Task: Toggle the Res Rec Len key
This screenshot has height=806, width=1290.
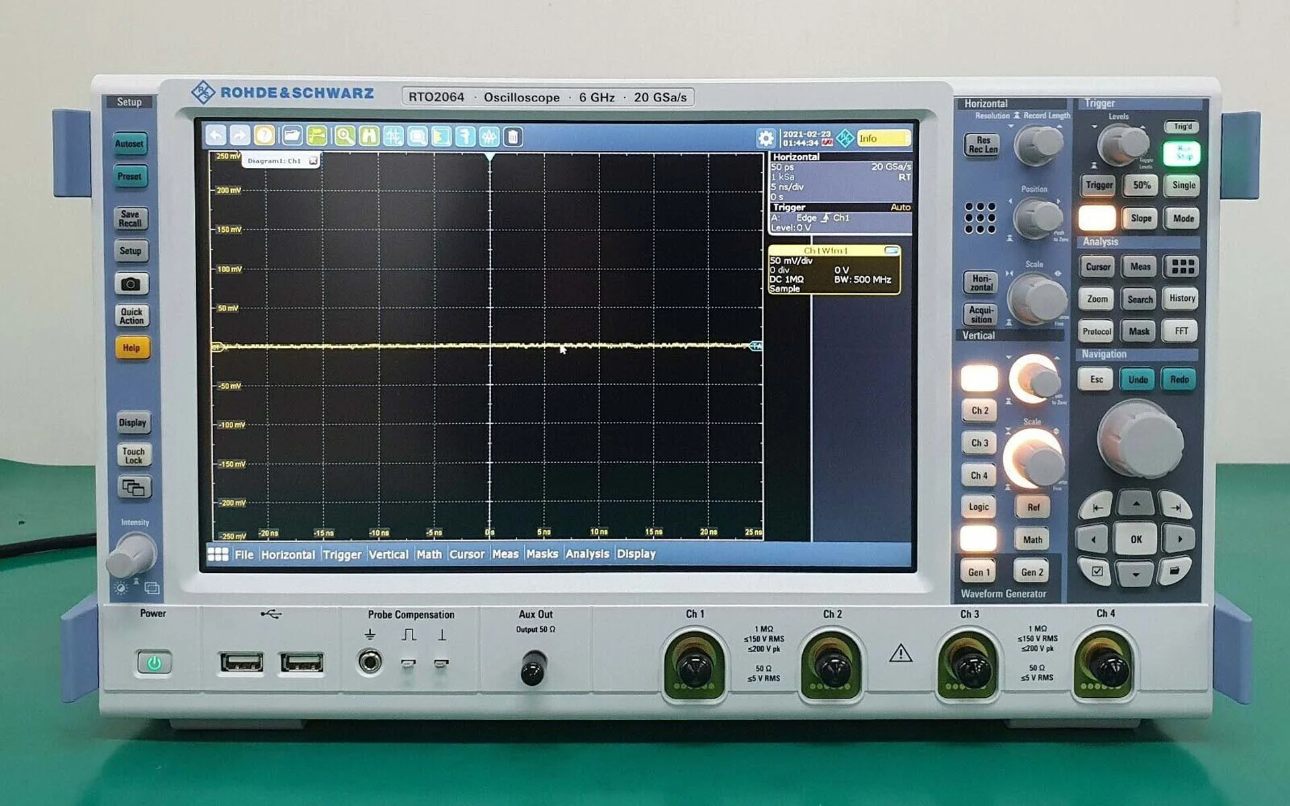Action: click(x=982, y=145)
